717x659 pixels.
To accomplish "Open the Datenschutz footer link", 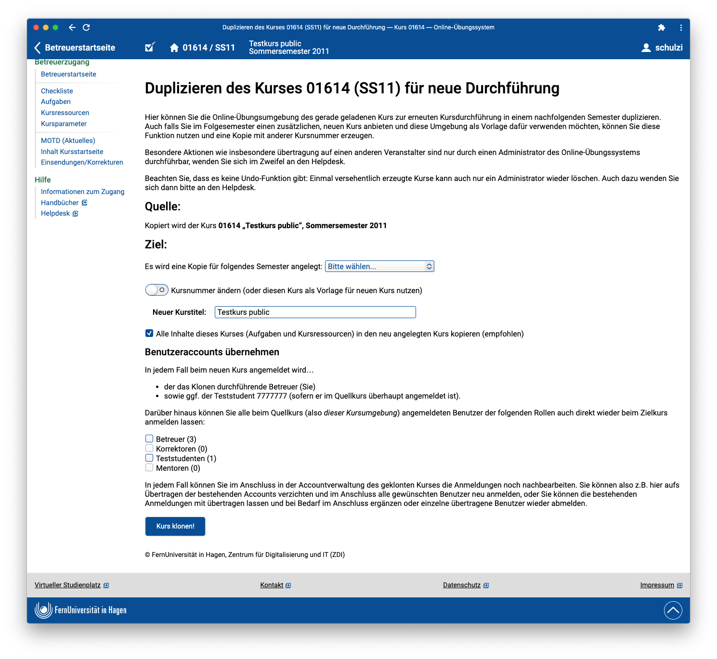I will 462,585.
